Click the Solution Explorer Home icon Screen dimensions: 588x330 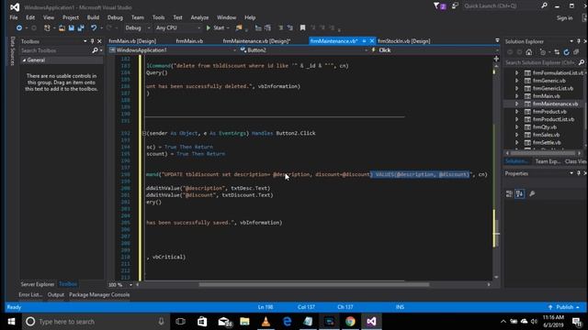pyautogui.click(x=529, y=52)
